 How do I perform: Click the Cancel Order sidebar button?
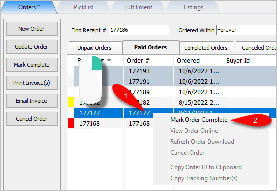32,119
